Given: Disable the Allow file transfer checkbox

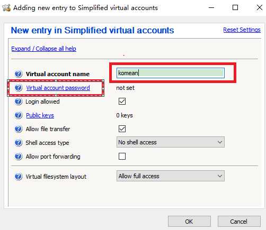Looking at the screenshot, I should 122,129.
